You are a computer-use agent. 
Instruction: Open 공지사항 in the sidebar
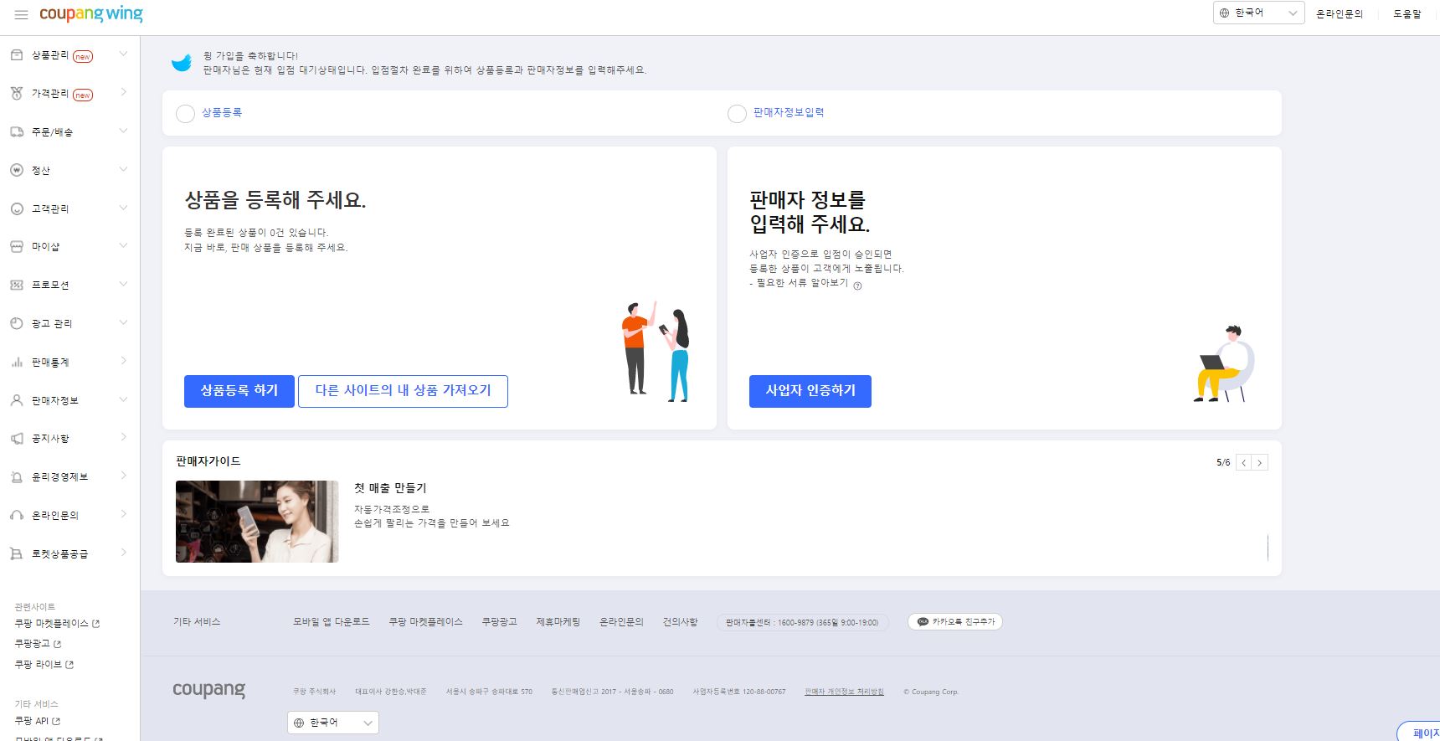click(50, 439)
